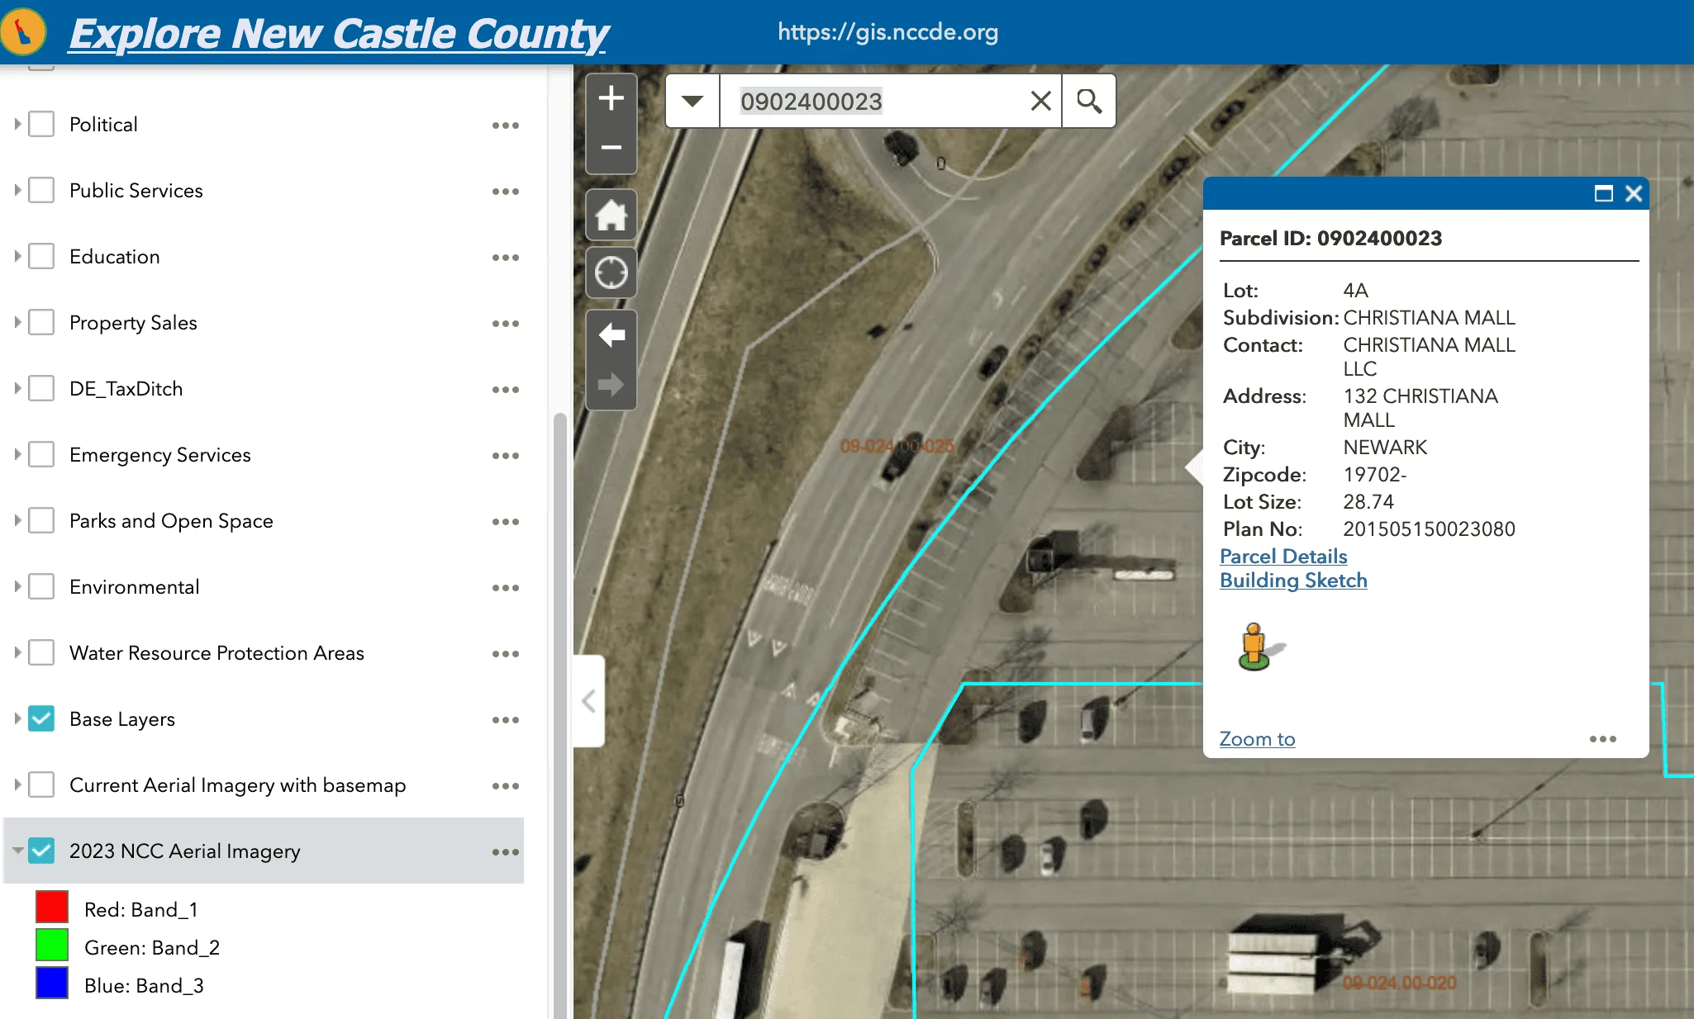Enable Water Resource Protection Areas checkbox
The height and width of the screenshot is (1019, 1694).
(x=41, y=652)
